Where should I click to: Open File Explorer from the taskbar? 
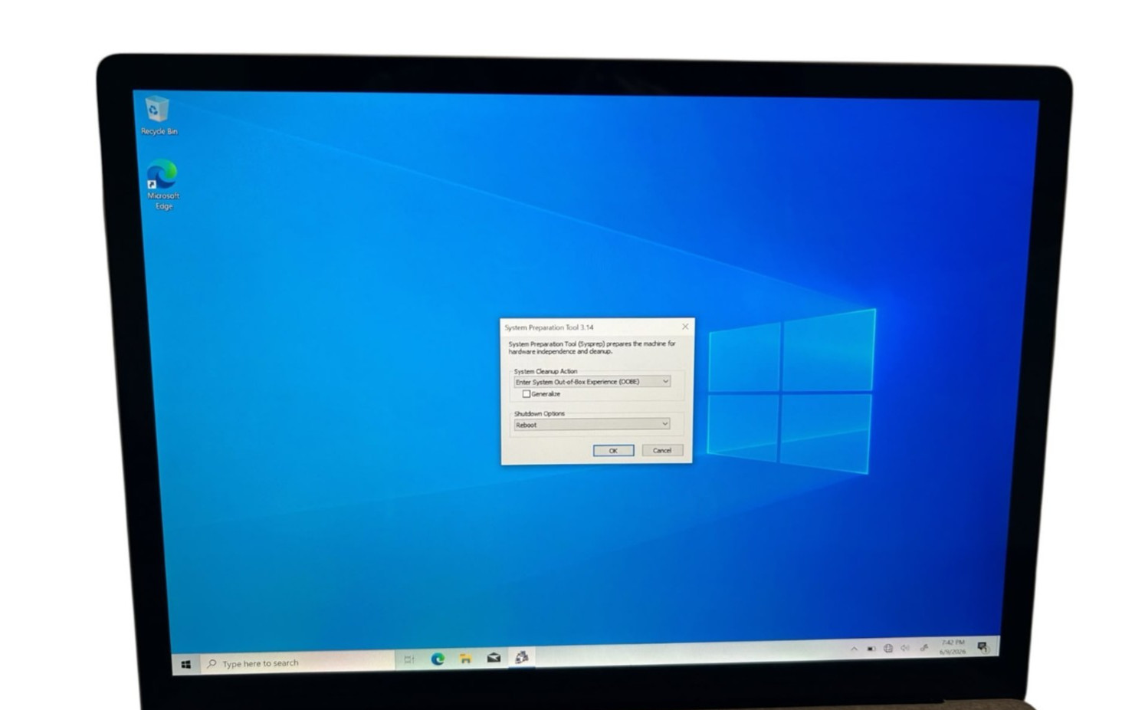click(465, 659)
